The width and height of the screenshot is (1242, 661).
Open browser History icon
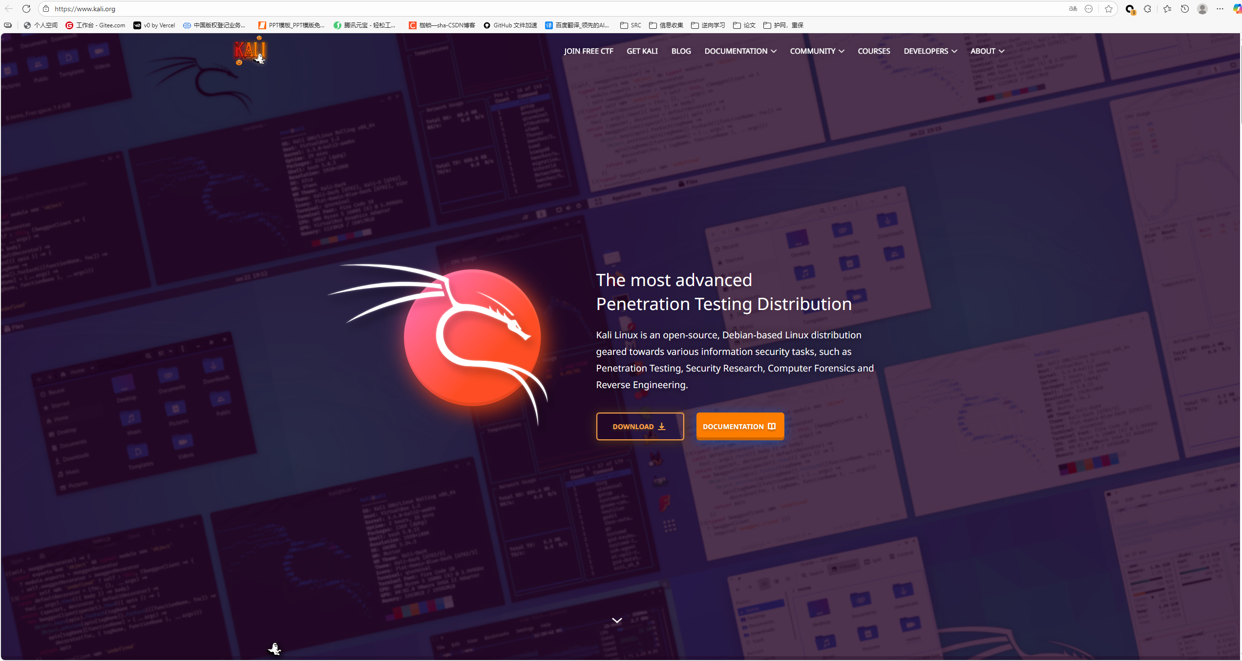pos(1185,9)
